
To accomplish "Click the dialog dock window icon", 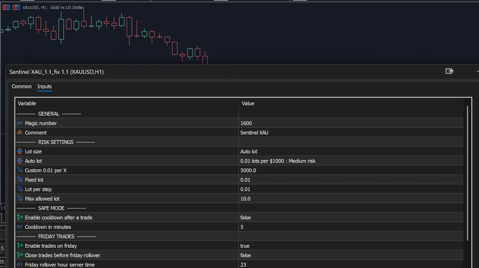I will [449, 71].
